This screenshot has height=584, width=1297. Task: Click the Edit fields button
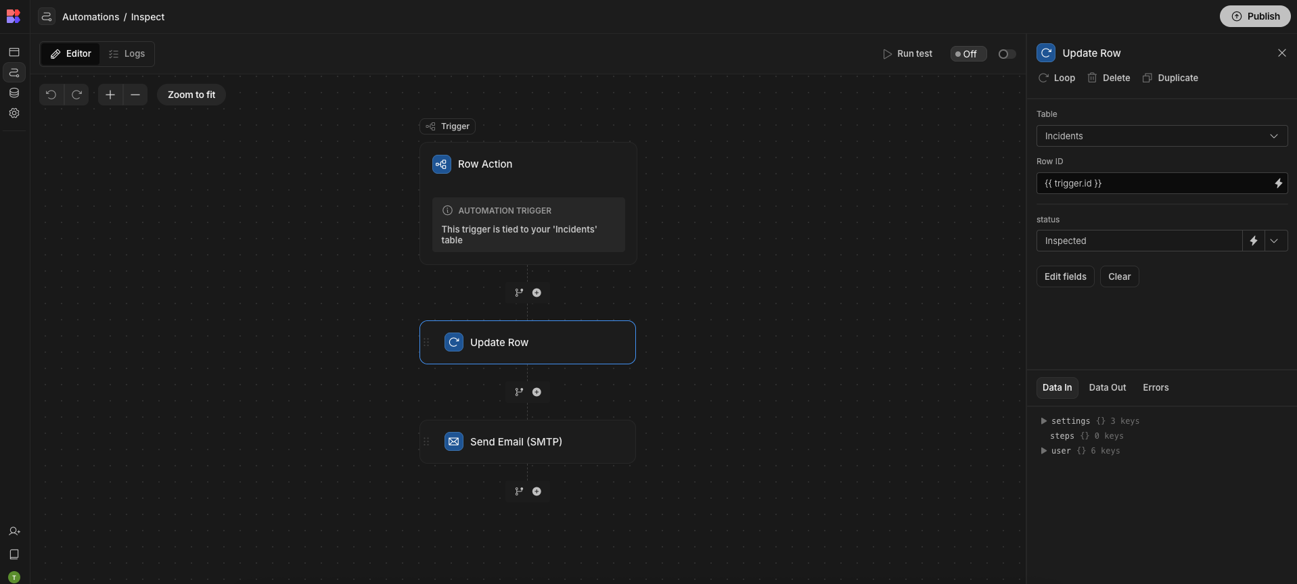point(1065,276)
